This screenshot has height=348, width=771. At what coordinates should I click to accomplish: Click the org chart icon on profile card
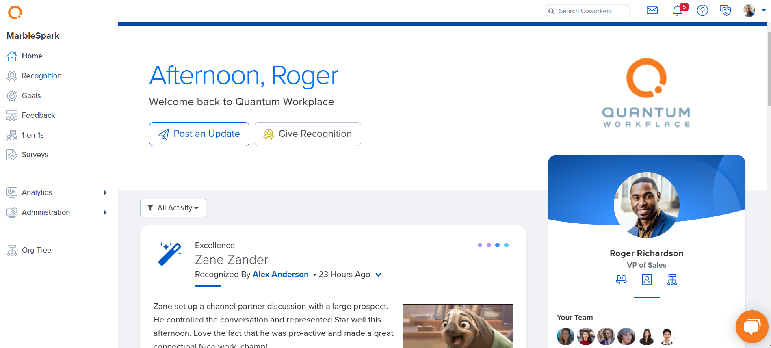[x=672, y=280]
